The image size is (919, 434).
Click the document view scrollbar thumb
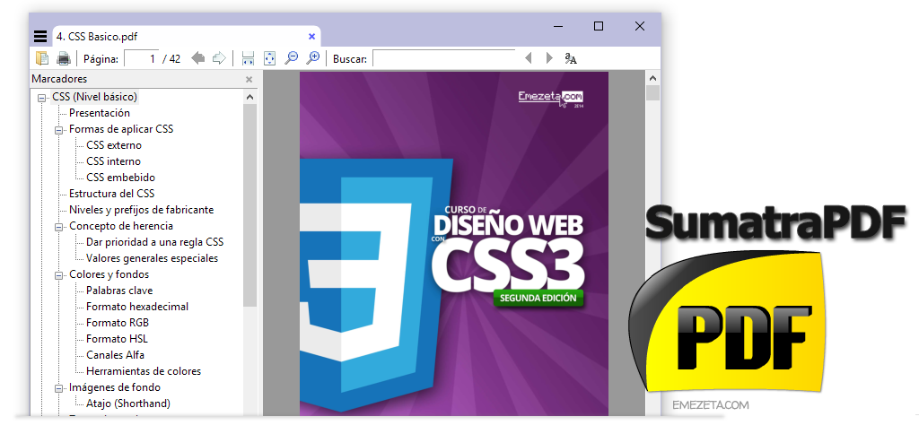pos(653,93)
